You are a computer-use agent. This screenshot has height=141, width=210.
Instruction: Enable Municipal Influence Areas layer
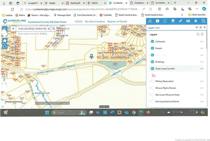(x=152, y=95)
